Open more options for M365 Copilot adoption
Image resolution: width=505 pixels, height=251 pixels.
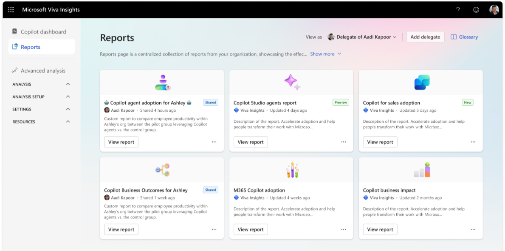[x=344, y=229]
